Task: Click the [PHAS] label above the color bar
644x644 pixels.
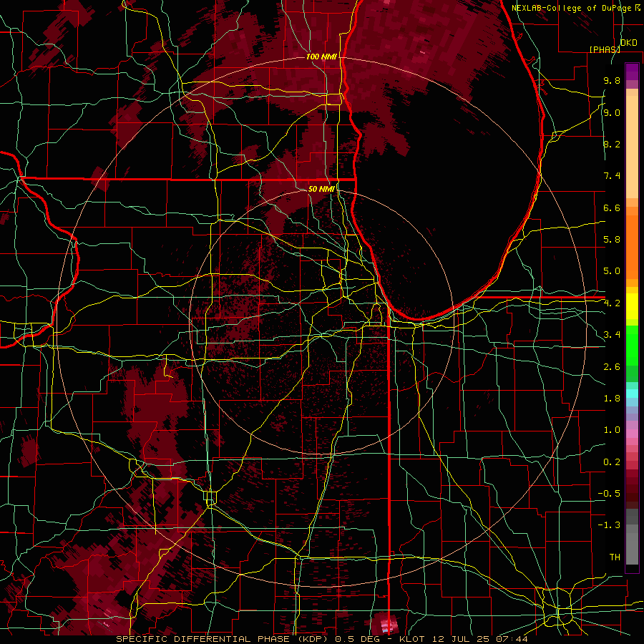Action: pyautogui.click(x=605, y=49)
